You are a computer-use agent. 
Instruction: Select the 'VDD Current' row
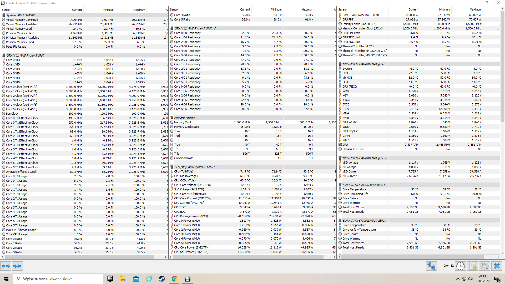pos(419,171)
